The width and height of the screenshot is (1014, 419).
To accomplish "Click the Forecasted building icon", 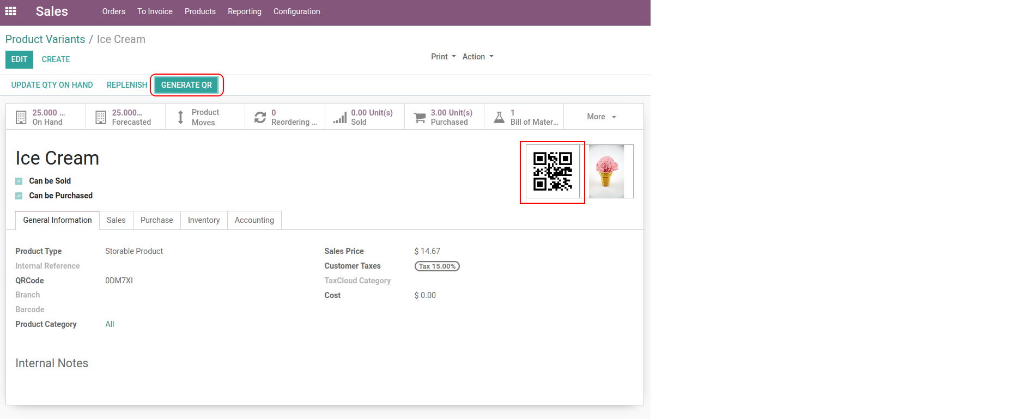I will [x=101, y=117].
